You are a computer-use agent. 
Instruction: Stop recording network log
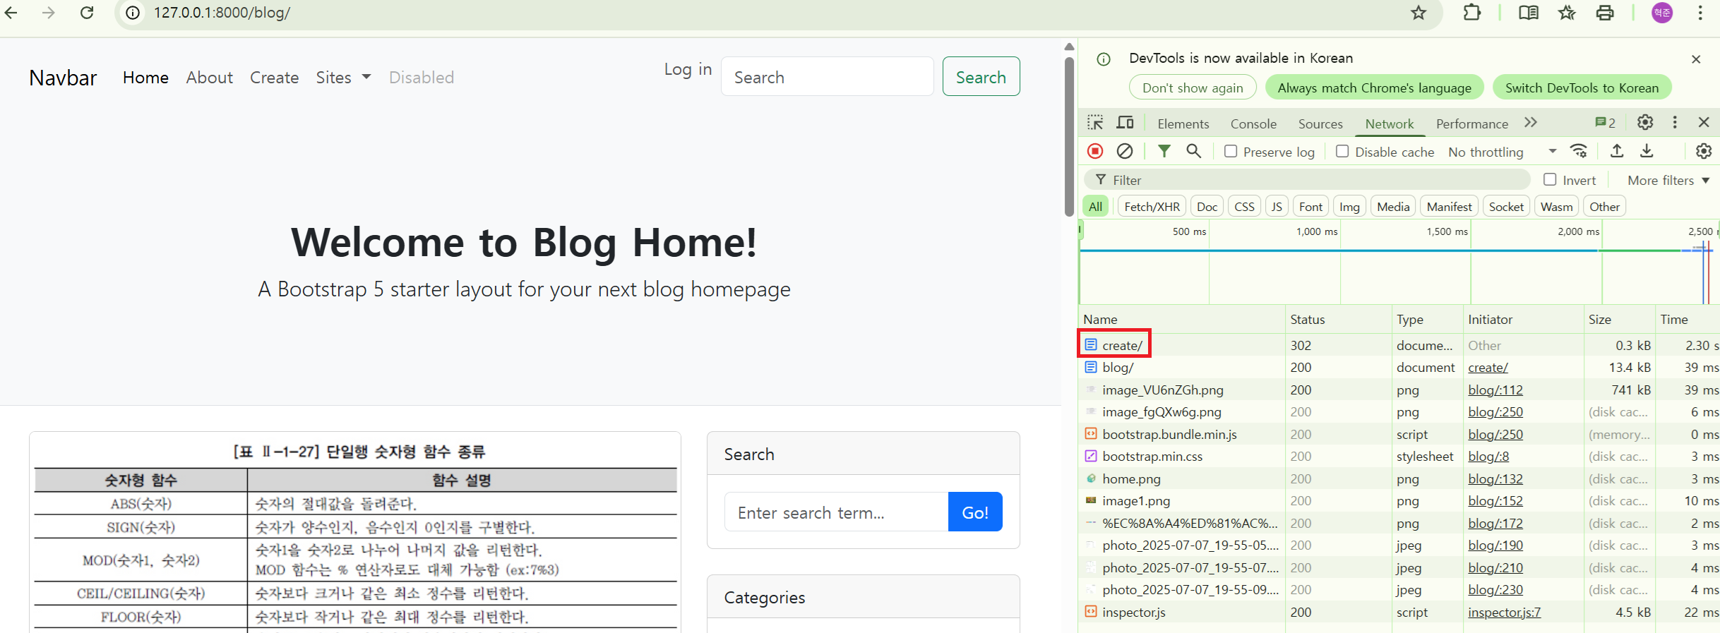tap(1095, 151)
